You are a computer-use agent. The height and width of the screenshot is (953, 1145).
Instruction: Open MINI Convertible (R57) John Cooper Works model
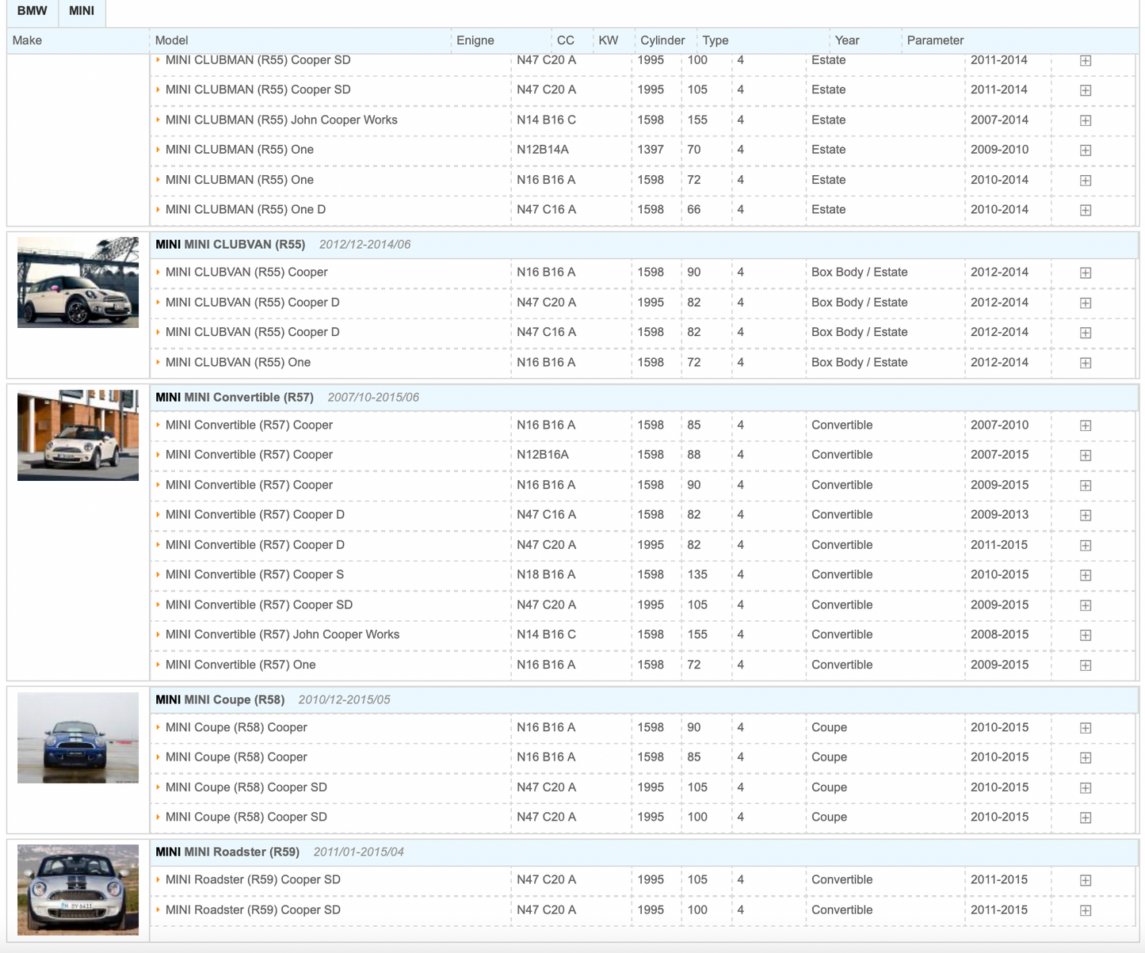[282, 635]
